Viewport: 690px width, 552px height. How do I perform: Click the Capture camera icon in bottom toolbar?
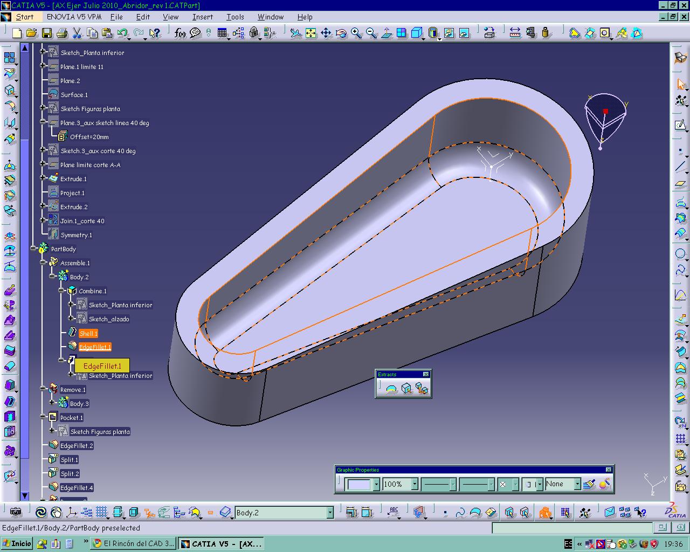tap(16, 512)
